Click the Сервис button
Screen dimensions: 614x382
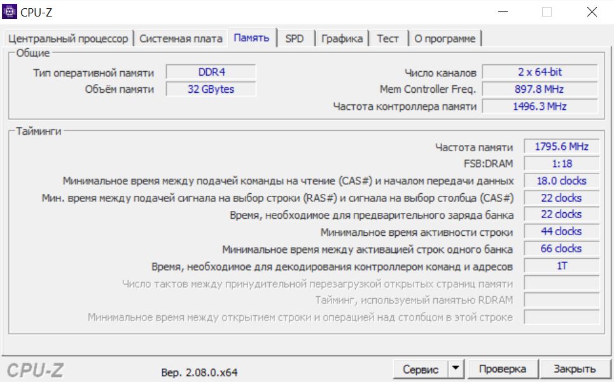pos(421,369)
